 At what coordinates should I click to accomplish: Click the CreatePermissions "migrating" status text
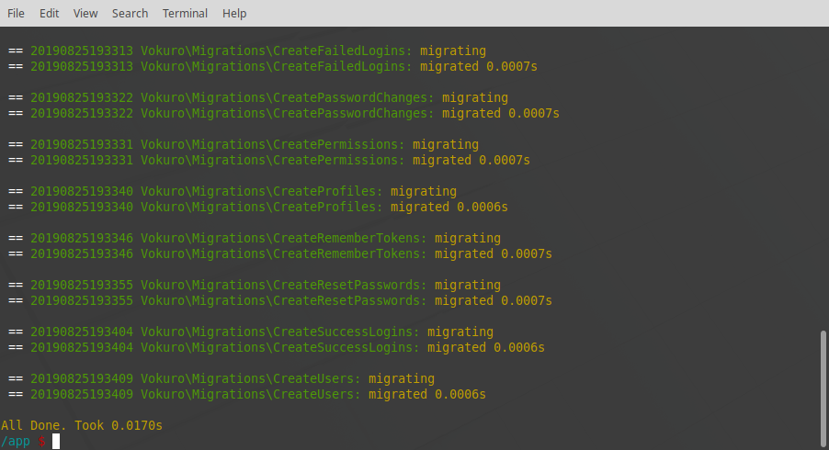click(x=445, y=145)
